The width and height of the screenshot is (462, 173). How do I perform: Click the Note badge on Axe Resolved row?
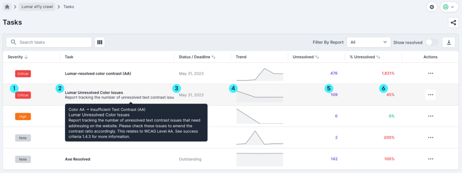(23, 159)
